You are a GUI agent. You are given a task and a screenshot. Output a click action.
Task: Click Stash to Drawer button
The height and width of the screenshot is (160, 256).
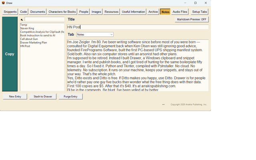43,96
